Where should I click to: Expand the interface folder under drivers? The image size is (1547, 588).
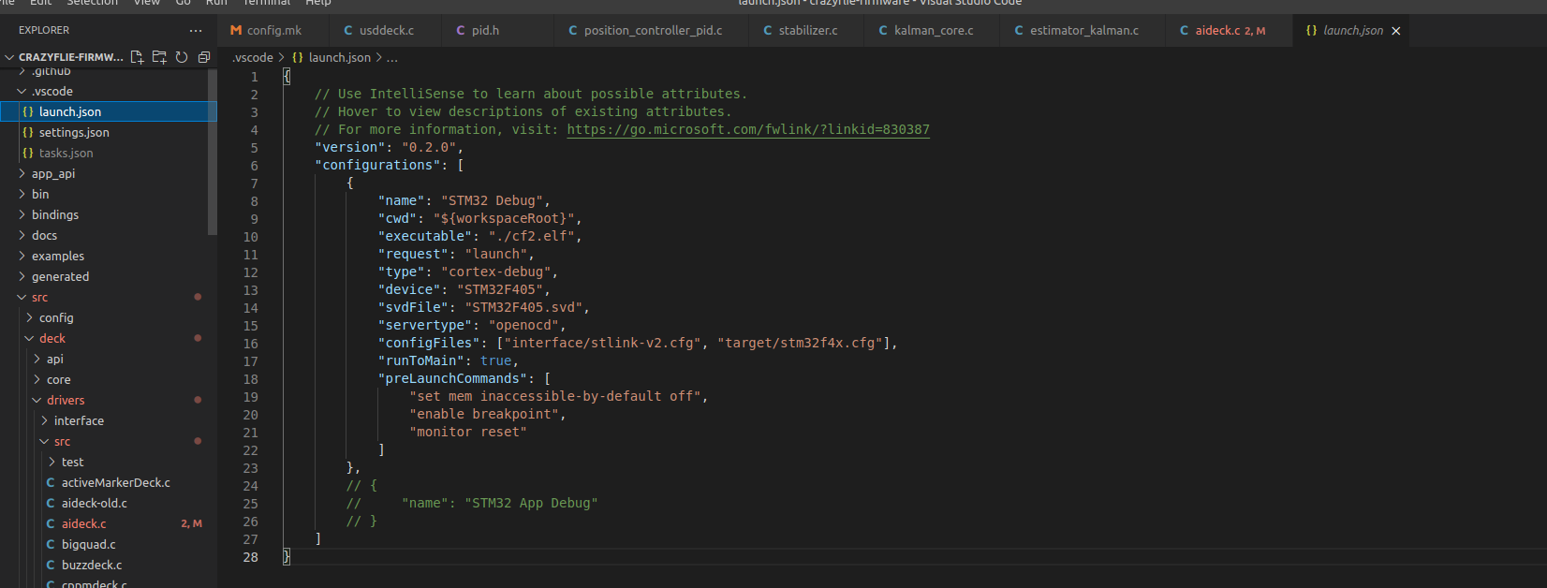pos(79,420)
